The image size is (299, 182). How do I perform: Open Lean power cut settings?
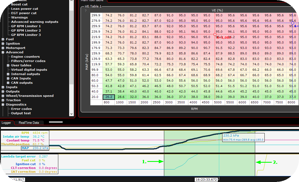pyautogui.click(x=25, y=9)
